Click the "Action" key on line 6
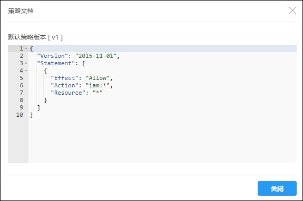Viewport: 303px width, 201px height. (x=64, y=85)
